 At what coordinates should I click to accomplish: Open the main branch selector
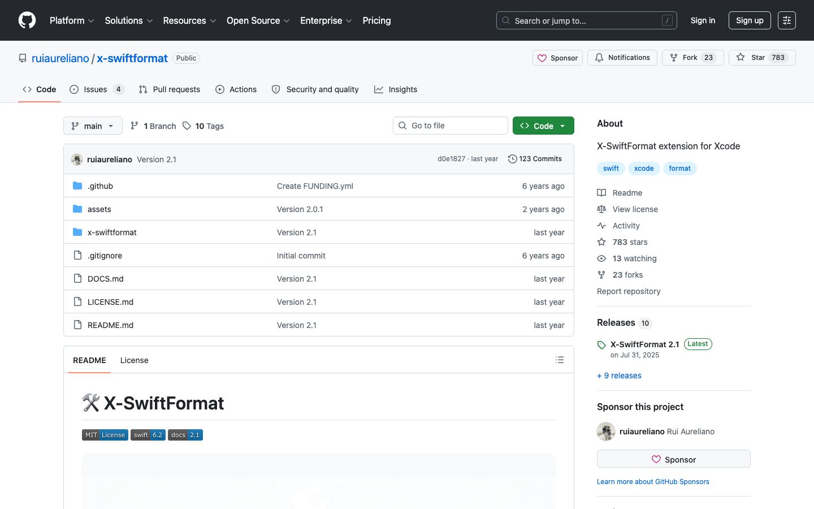[x=93, y=126]
